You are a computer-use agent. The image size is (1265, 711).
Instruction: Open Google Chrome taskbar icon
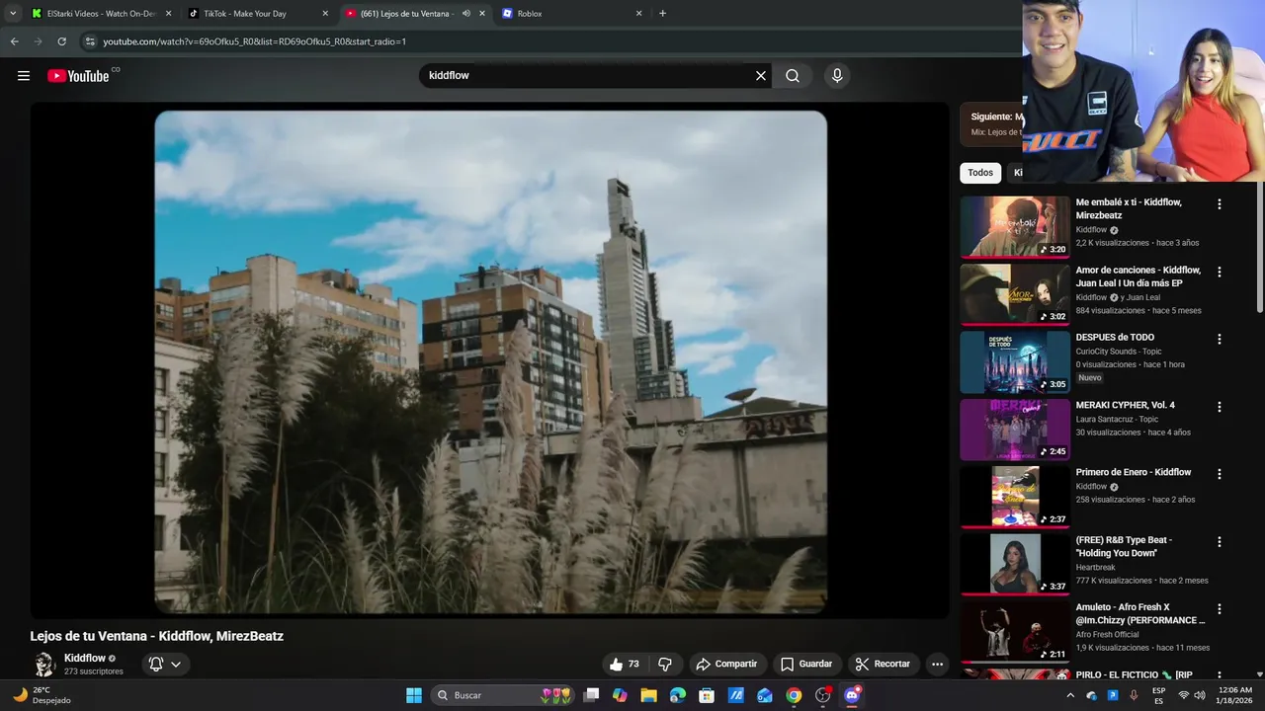coord(794,695)
